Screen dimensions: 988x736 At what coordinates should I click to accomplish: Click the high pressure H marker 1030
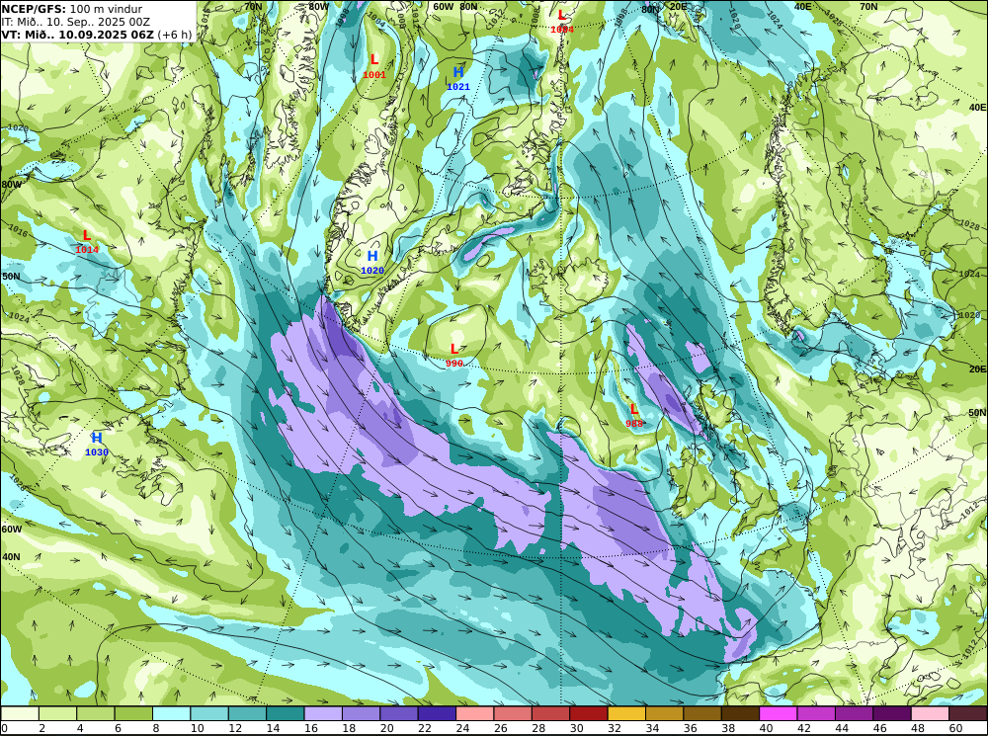[x=97, y=438]
